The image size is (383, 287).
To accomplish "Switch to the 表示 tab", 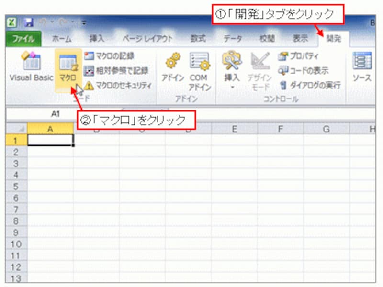I will click(301, 39).
